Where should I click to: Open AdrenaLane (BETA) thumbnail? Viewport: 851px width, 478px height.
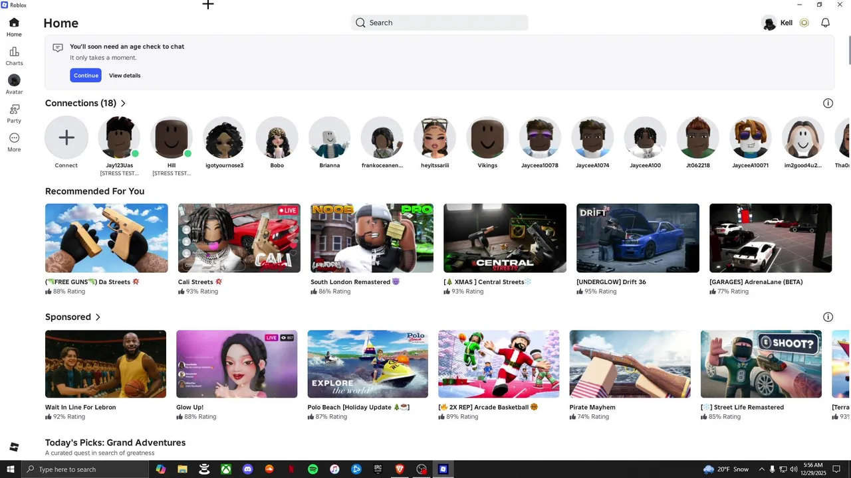[x=771, y=238]
